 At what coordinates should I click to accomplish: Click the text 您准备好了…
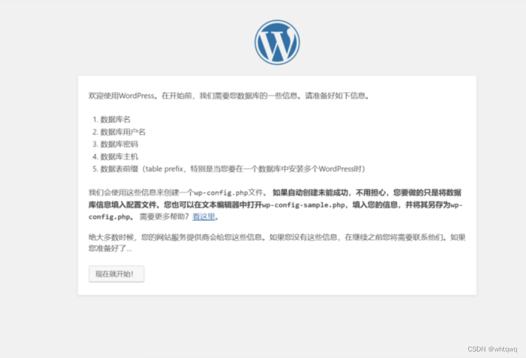pyautogui.click(x=110, y=248)
